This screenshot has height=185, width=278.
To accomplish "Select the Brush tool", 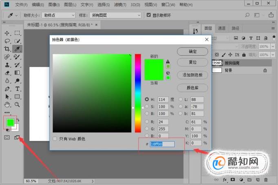I will point(17,57).
